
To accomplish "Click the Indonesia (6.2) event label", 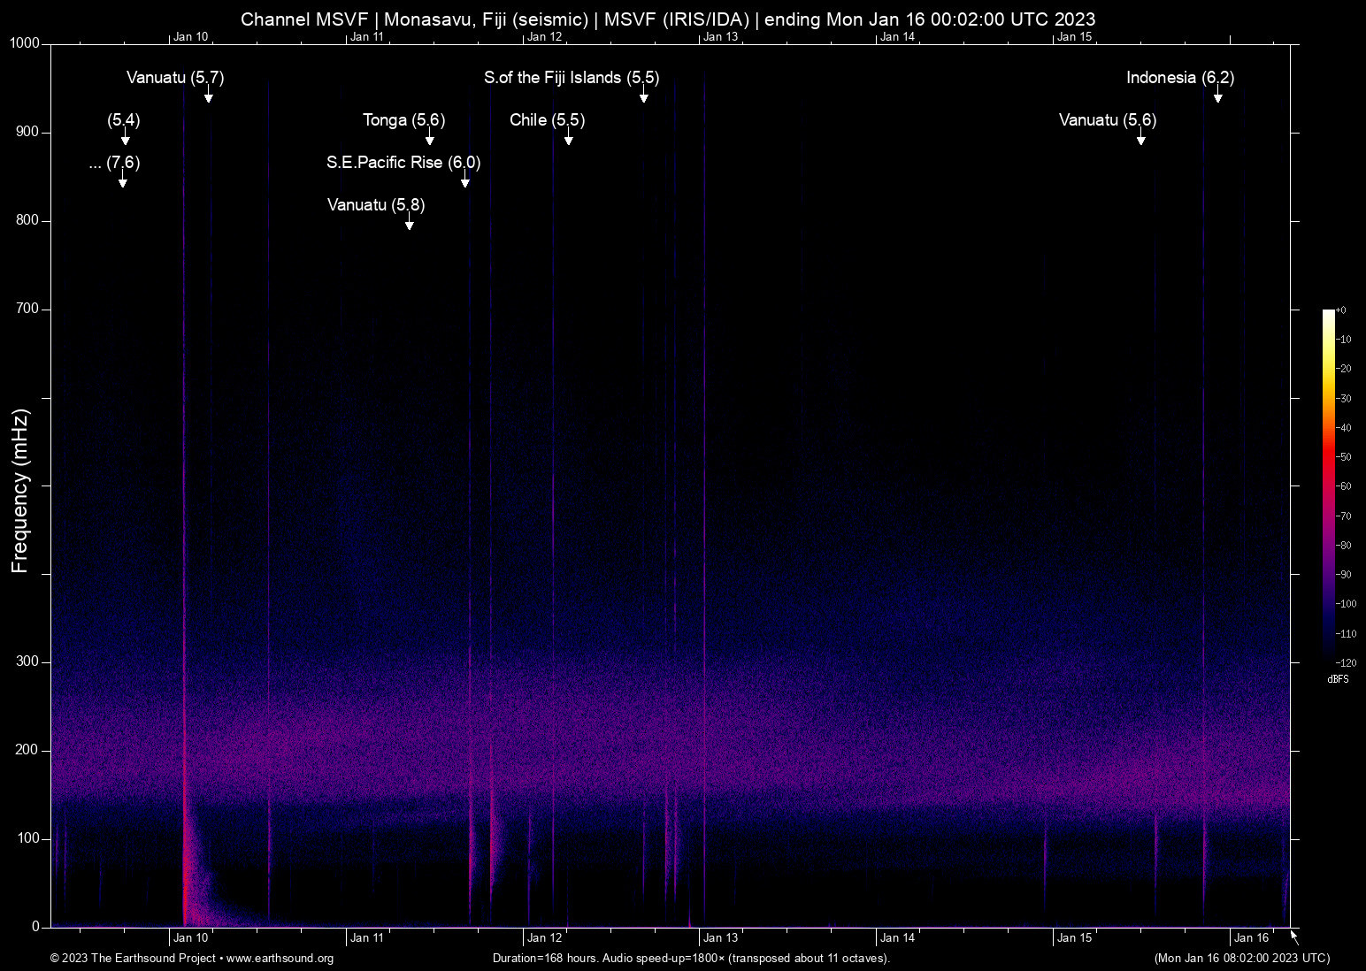I will [x=1179, y=78].
